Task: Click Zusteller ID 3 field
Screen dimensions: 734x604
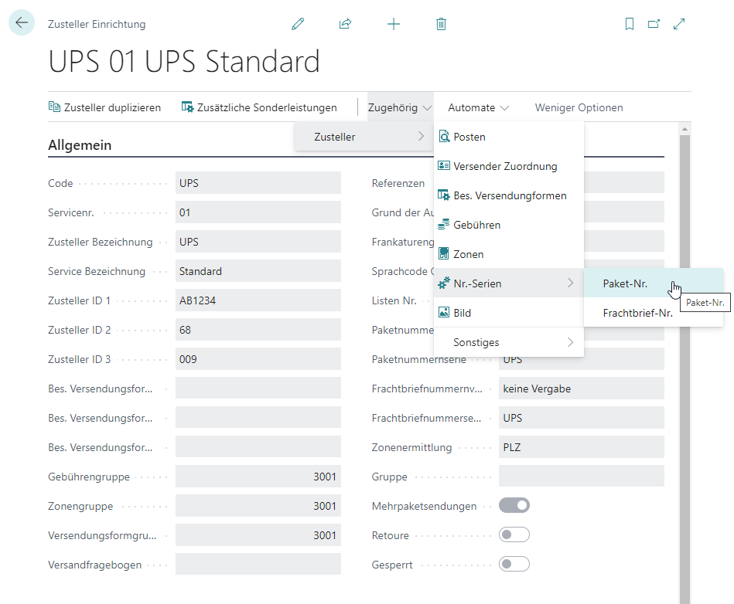Action: click(x=258, y=359)
